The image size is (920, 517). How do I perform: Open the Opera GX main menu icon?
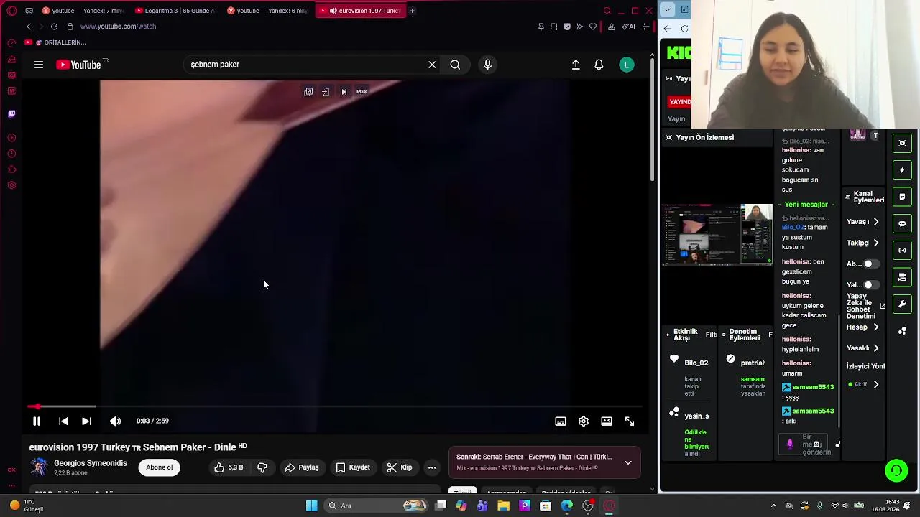point(11,11)
